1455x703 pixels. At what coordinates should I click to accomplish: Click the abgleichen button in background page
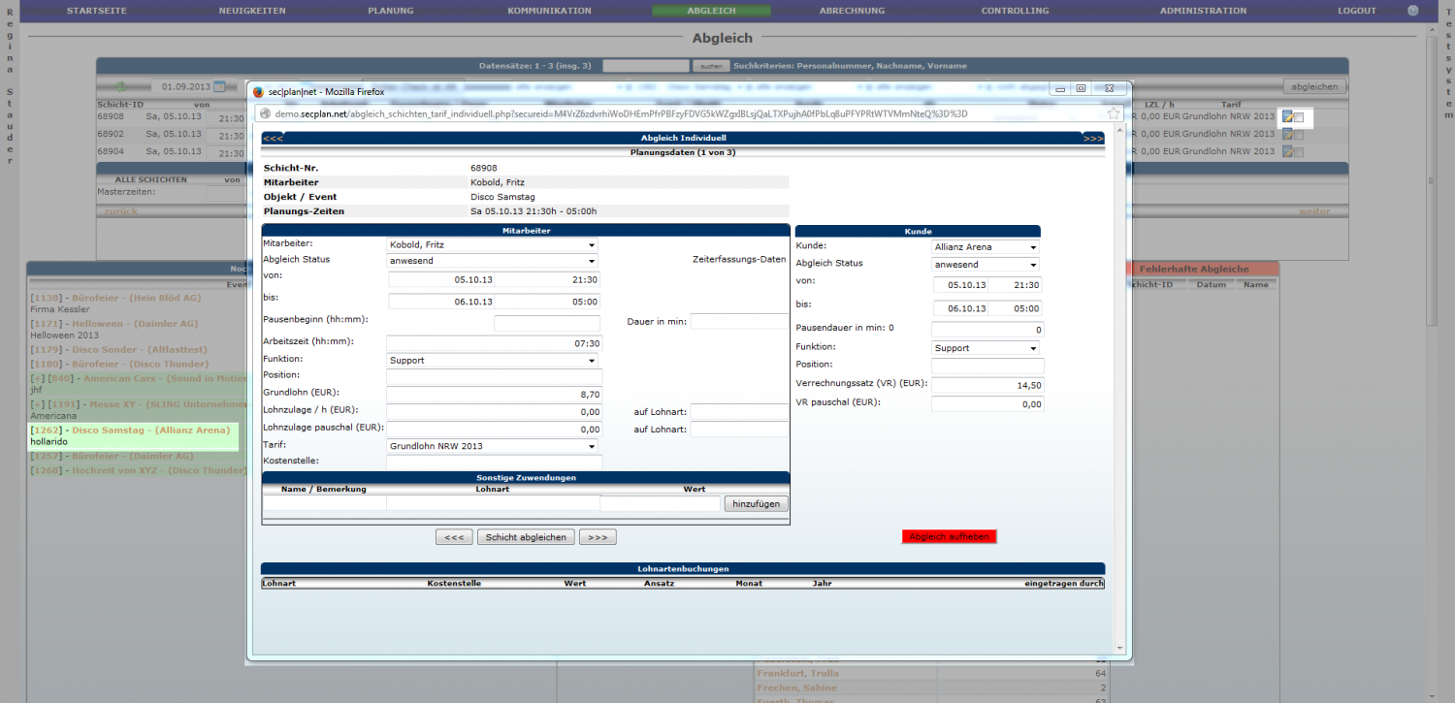coord(1314,86)
